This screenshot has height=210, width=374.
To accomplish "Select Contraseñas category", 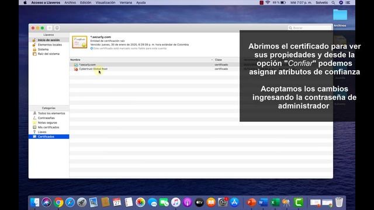I will click(49, 118).
